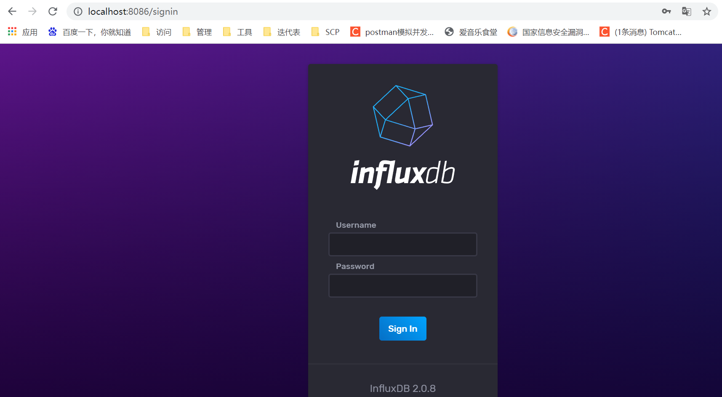Viewport: 722px width, 397px height.
Task: Open the postman模拟并发 bookmark
Action: (392, 32)
